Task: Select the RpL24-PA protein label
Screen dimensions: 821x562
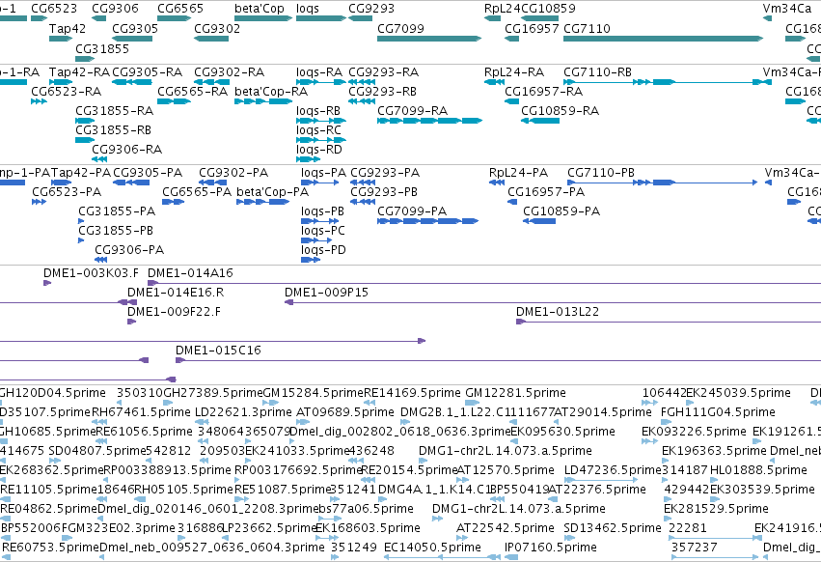Action: [x=518, y=173]
